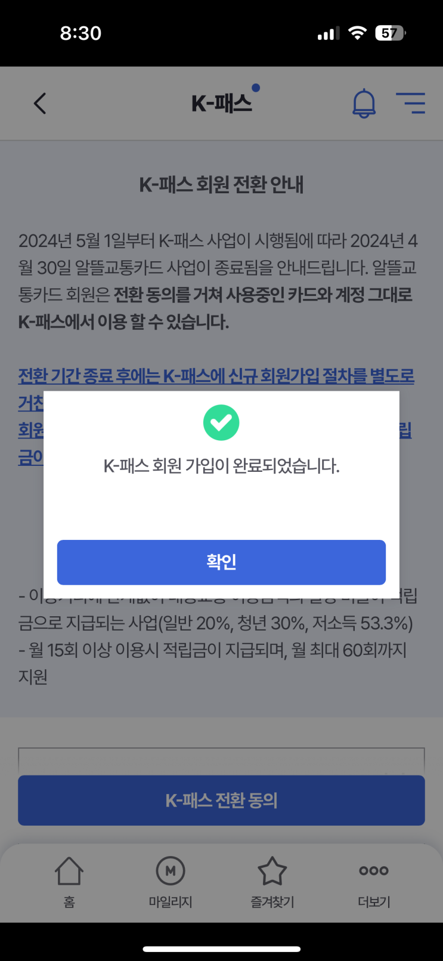Click the Wi-Fi status icon
The image size is (443, 961).
[357, 33]
